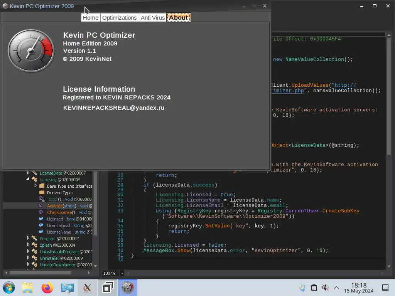
Task: Open the Task View taskbar button
Action: pyautogui.click(x=108, y=288)
